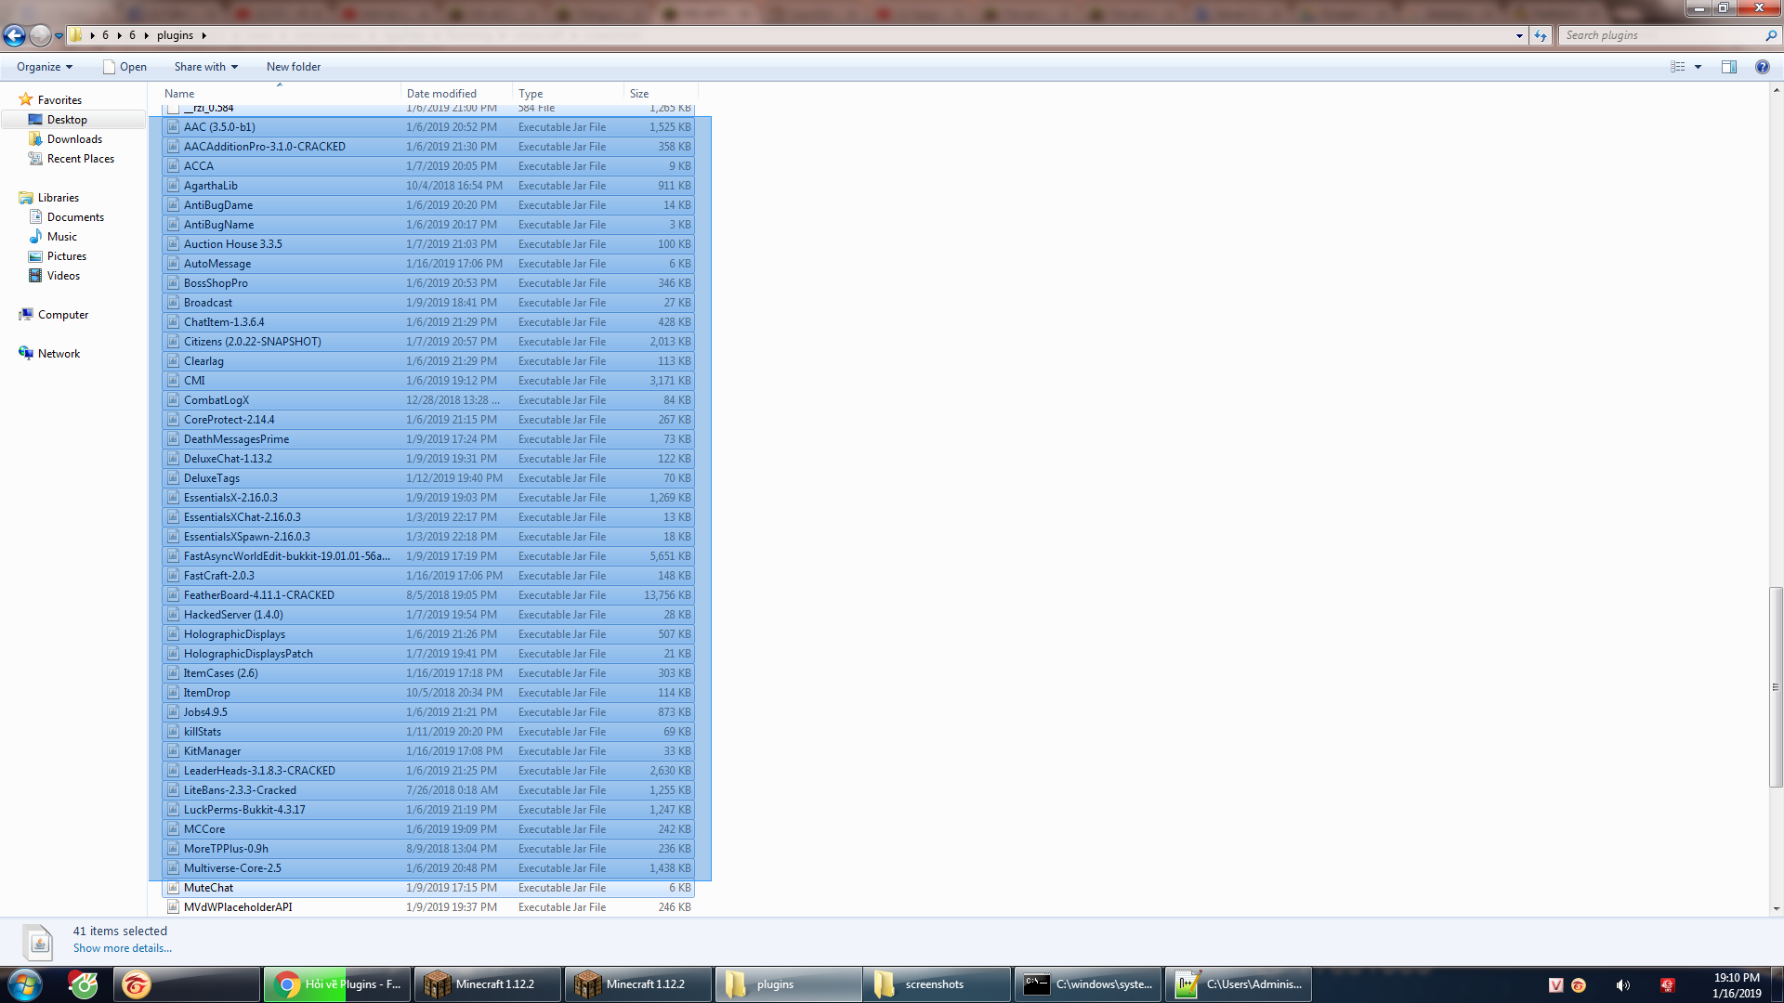Viewport: 1784px width, 1003px height.
Task: Click the vertical scrollbar thumb
Action: pyautogui.click(x=1776, y=687)
